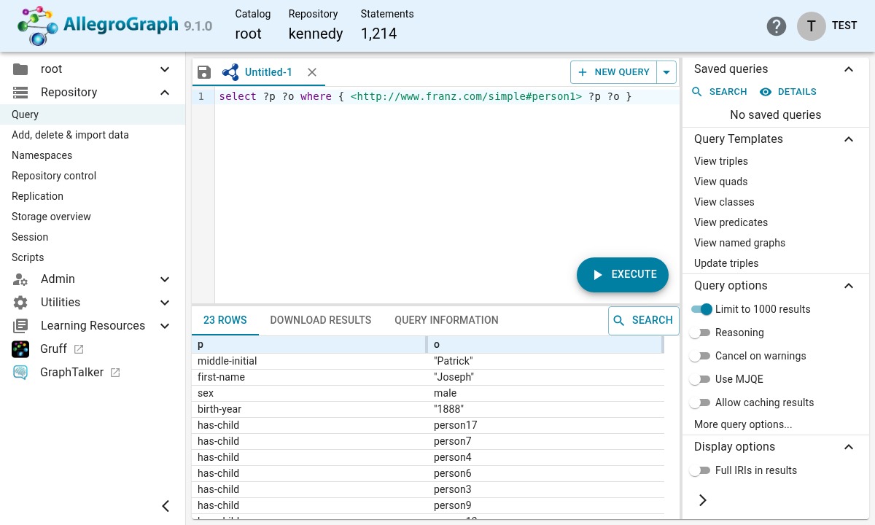Open the TEST user avatar menu
This screenshot has width=875, height=525.
pyautogui.click(x=811, y=26)
